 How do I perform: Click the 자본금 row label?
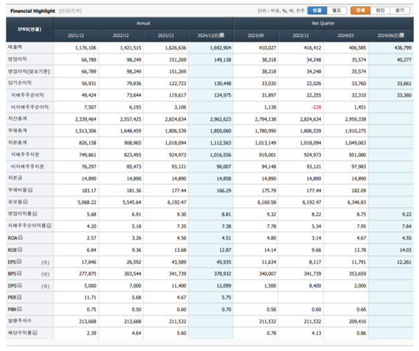click(x=15, y=178)
